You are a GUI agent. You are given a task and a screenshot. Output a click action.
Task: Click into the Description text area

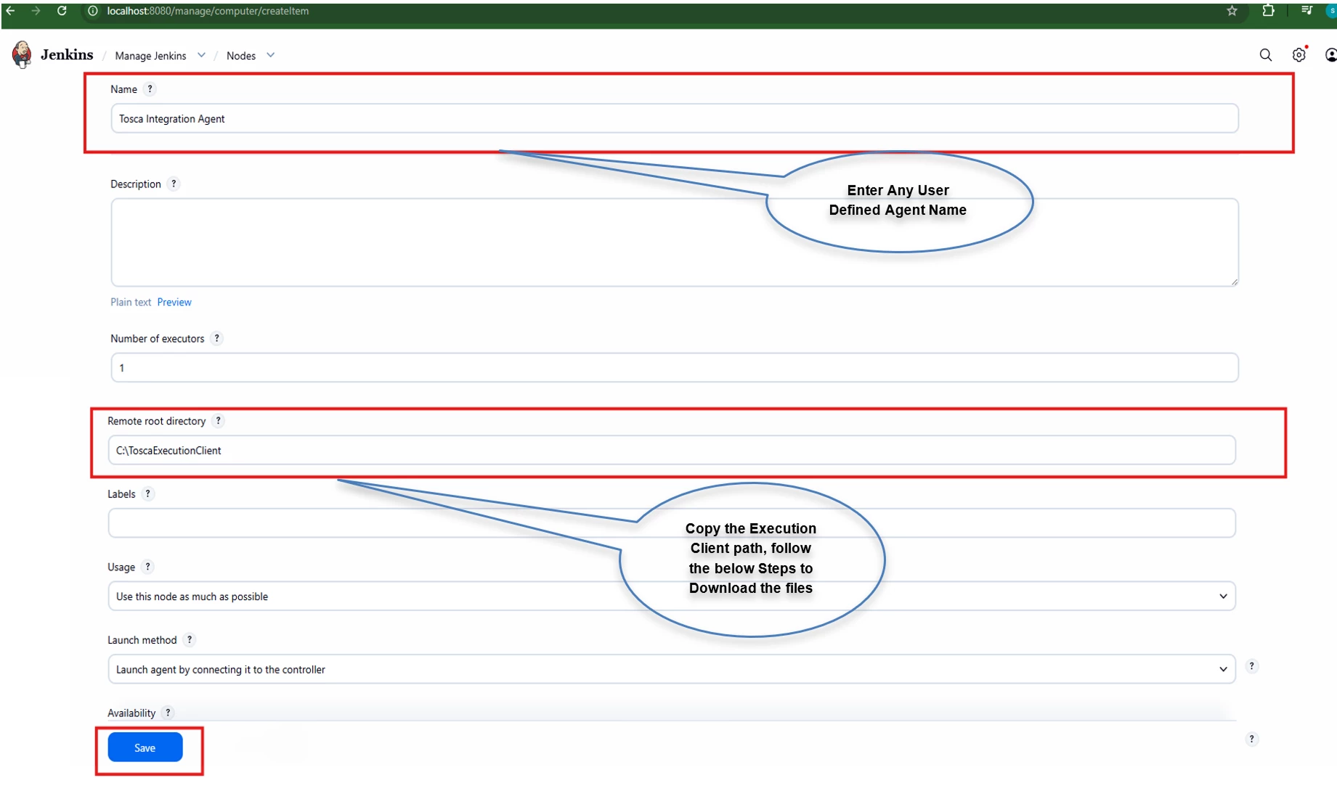pos(675,242)
